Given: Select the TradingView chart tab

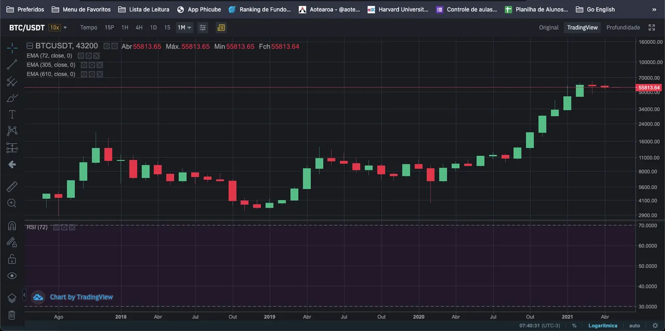Looking at the screenshot, I should pyautogui.click(x=582, y=27).
